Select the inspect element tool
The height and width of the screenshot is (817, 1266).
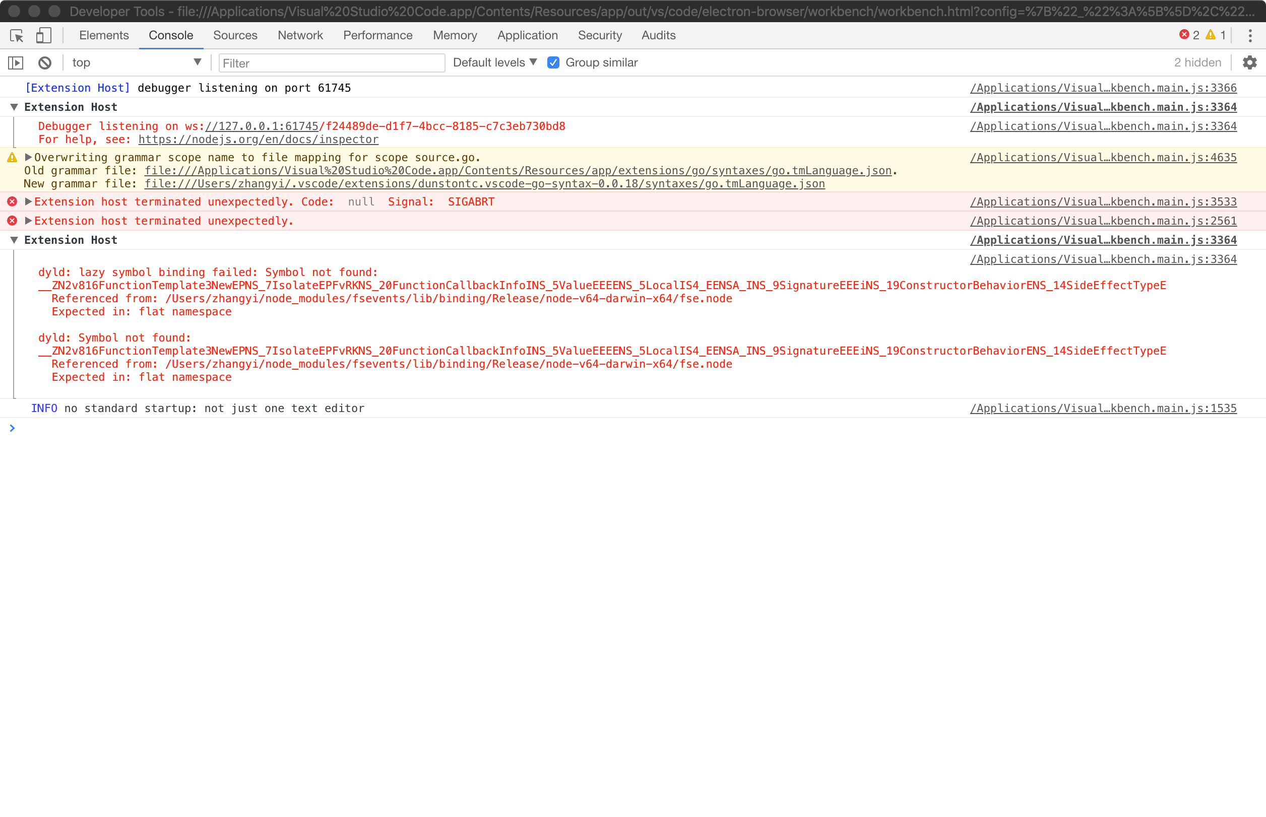tap(17, 36)
